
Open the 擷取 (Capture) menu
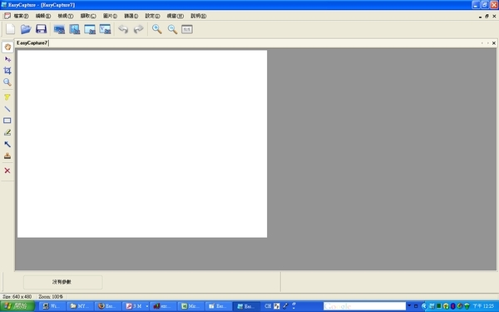[88, 16]
